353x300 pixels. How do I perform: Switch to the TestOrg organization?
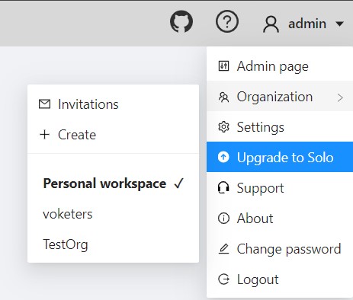pos(113,244)
